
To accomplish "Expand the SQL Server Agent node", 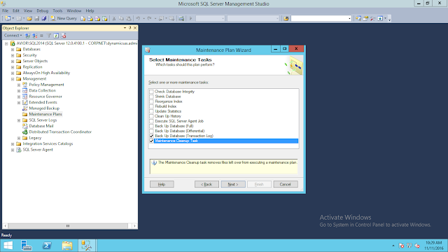I will pos(13,150).
